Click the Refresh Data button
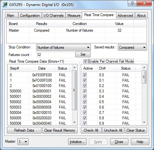This screenshot has width=154, height=150. (24, 130)
